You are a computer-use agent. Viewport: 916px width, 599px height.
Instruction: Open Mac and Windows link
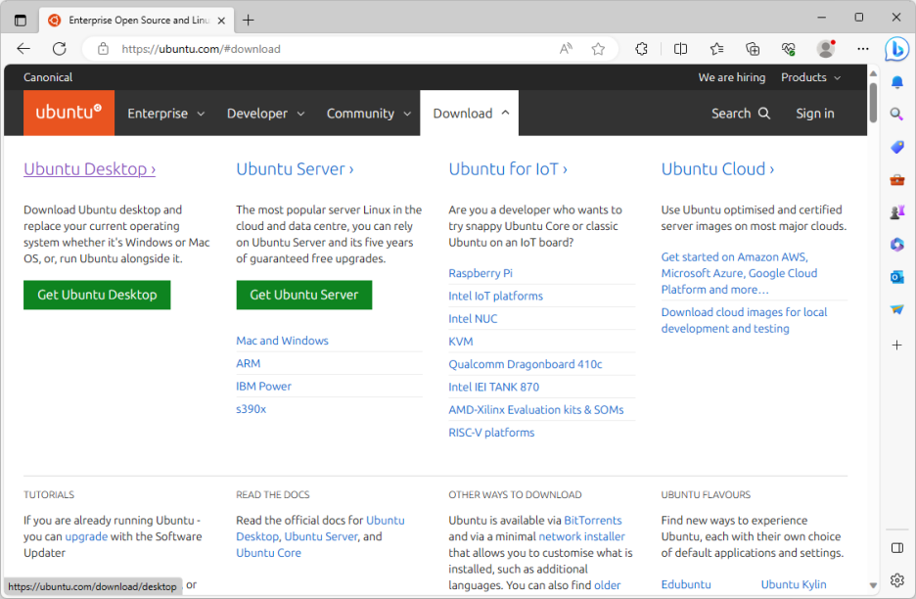pos(282,341)
